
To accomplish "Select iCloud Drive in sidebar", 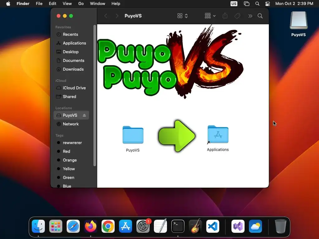I will [71, 88].
